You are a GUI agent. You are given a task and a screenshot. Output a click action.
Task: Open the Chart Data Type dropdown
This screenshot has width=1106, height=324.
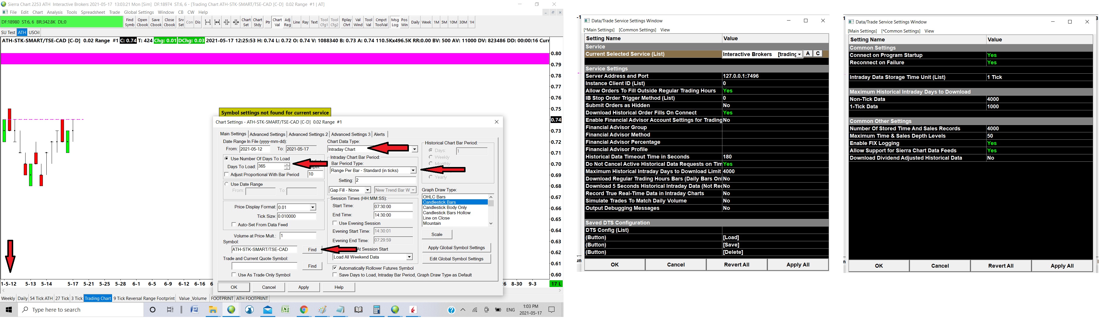(414, 149)
